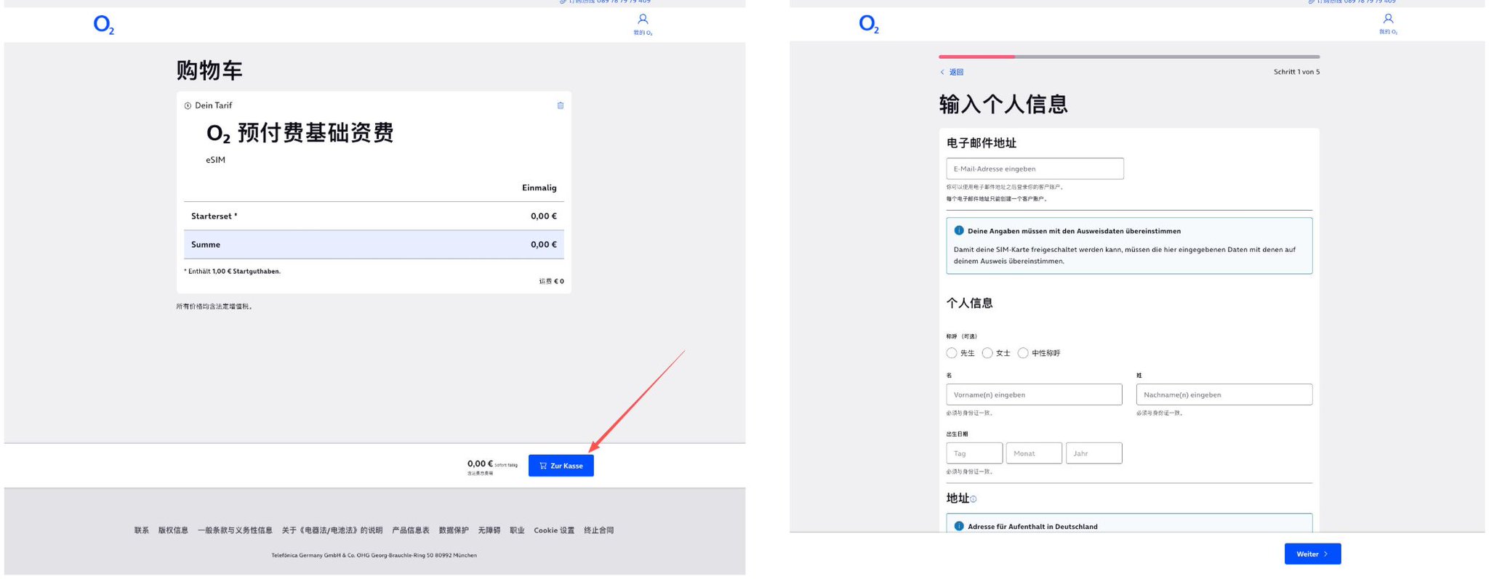
Task: Click the O2 logo on the personal info page
Action: pos(869,24)
